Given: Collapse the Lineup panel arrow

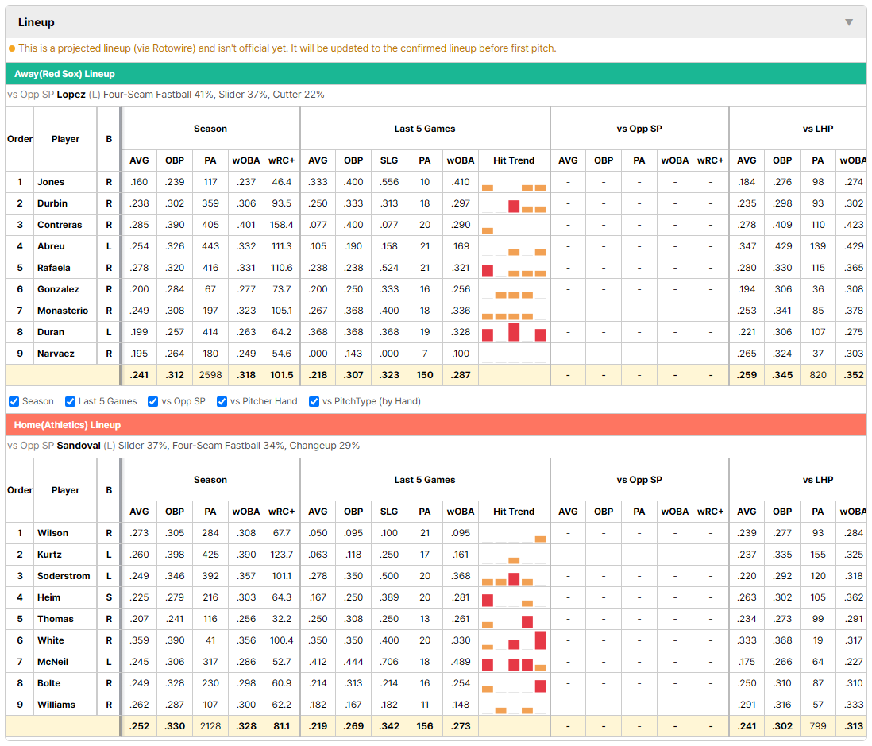Looking at the screenshot, I should 849,22.
